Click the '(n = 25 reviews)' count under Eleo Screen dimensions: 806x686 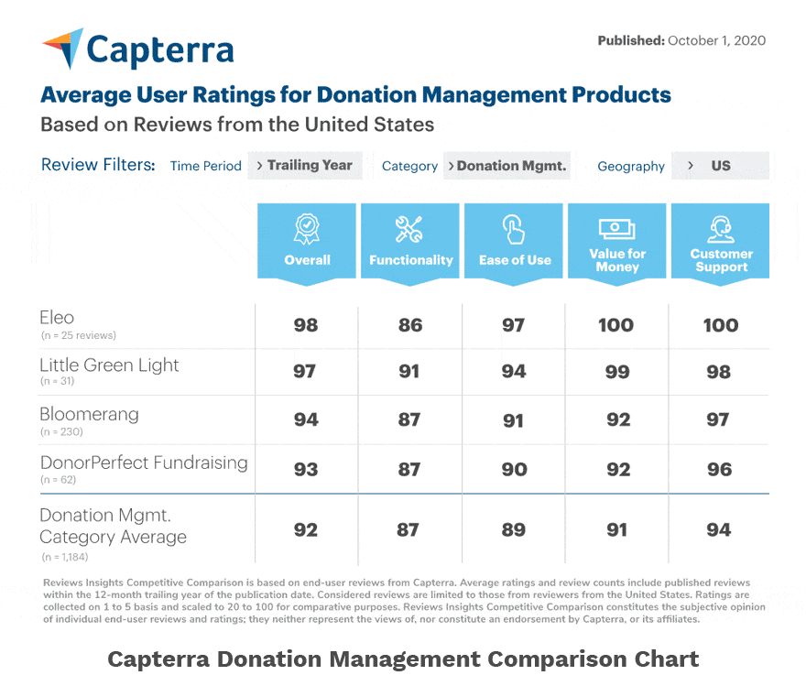pyautogui.click(x=79, y=335)
